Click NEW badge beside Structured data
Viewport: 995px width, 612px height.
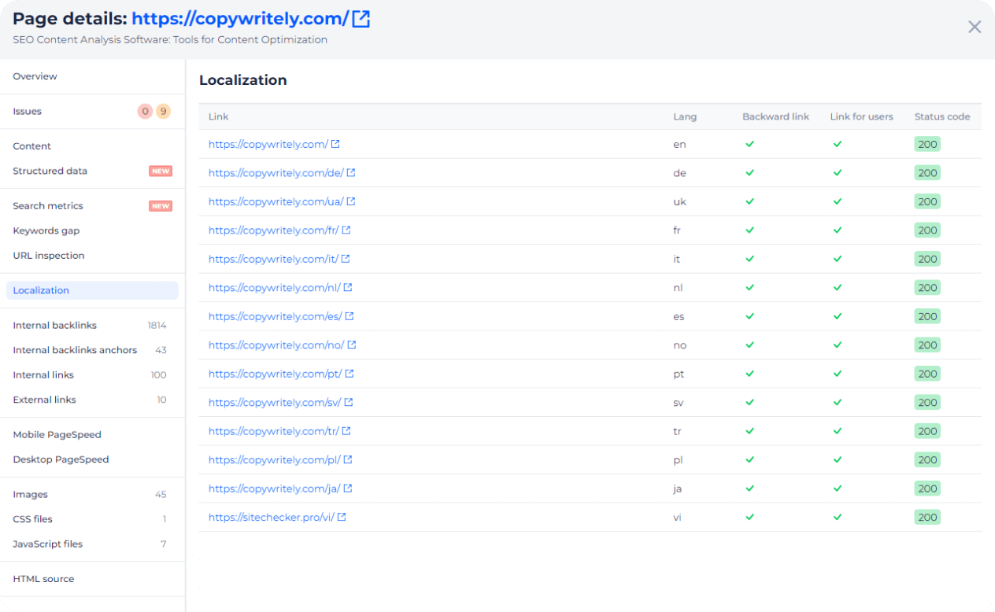tap(161, 171)
